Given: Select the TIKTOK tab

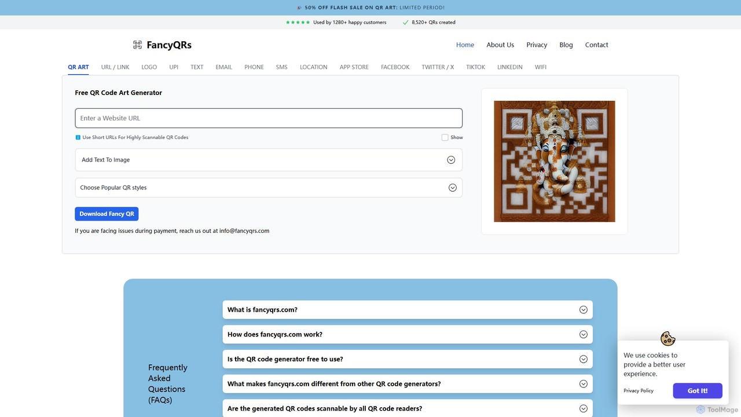Looking at the screenshot, I should (476, 67).
